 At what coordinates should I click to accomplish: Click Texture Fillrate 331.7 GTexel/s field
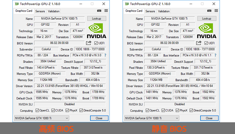(203, 68)
